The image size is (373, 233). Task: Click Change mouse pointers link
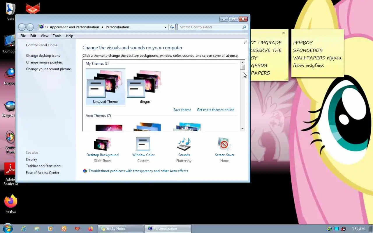coord(44,62)
